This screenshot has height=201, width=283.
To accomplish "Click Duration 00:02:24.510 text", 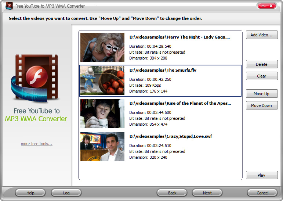I will tap(150, 146).
